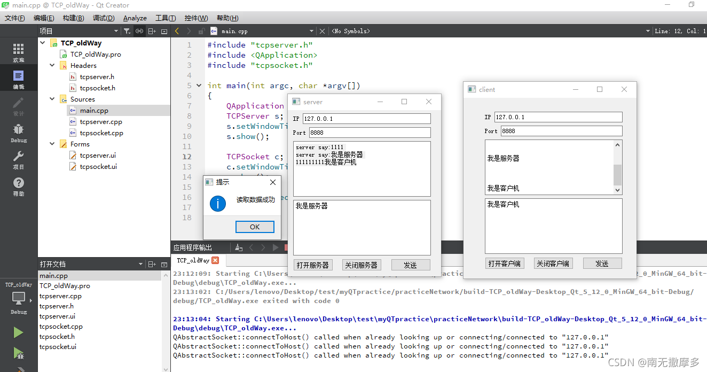Select tcpserver.ui in the Forms folder
The width and height of the screenshot is (707, 372).
[x=98, y=155]
